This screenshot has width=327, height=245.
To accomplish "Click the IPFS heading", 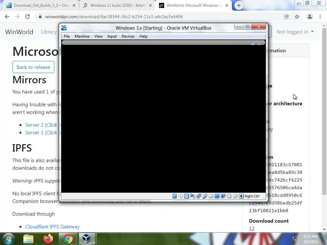I will 22,148.
